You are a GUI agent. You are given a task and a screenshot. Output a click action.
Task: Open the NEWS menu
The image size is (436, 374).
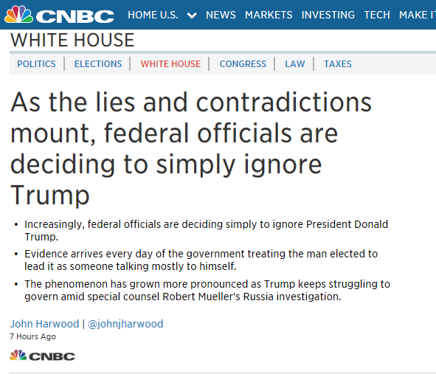[x=221, y=15]
